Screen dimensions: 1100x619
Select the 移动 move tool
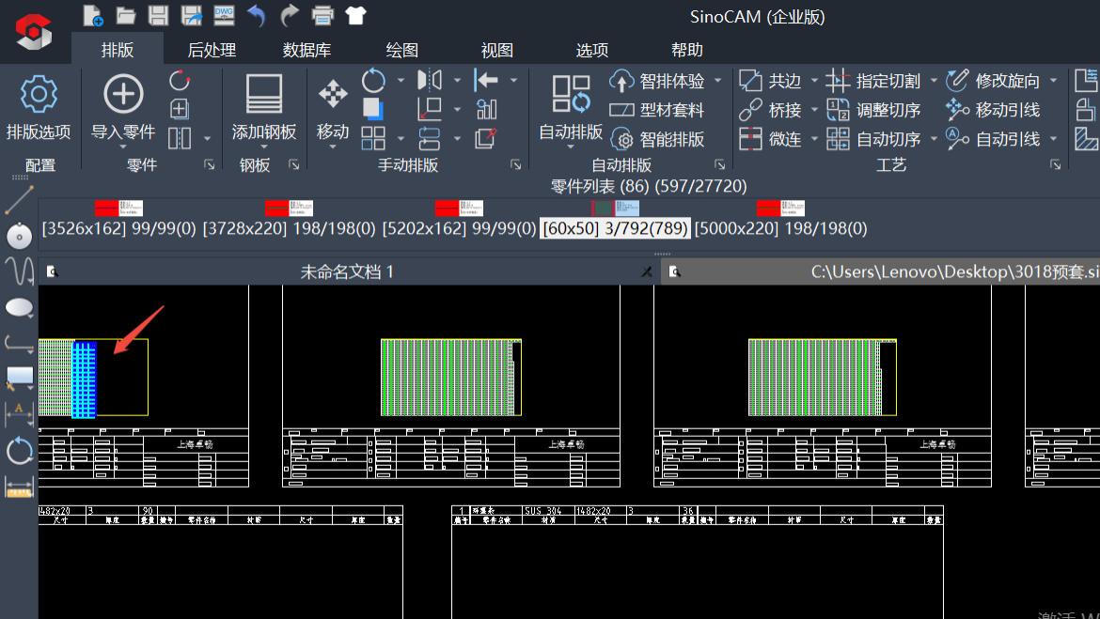click(333, 109)
